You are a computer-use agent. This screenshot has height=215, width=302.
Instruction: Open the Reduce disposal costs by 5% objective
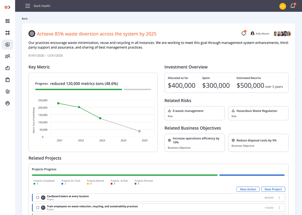point(258,143)
